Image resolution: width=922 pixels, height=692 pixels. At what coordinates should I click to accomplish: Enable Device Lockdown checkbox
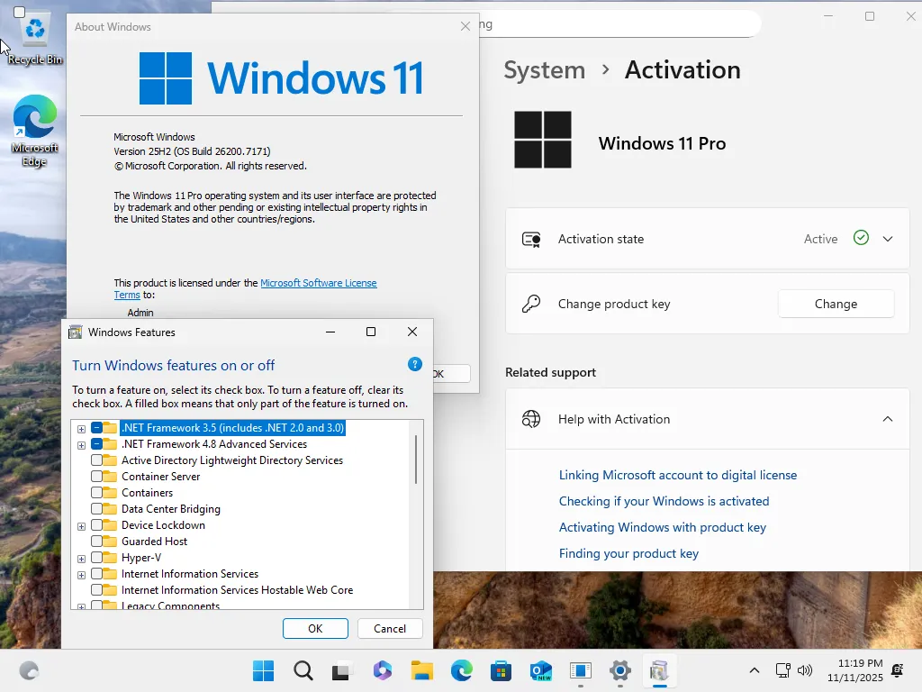96,525
